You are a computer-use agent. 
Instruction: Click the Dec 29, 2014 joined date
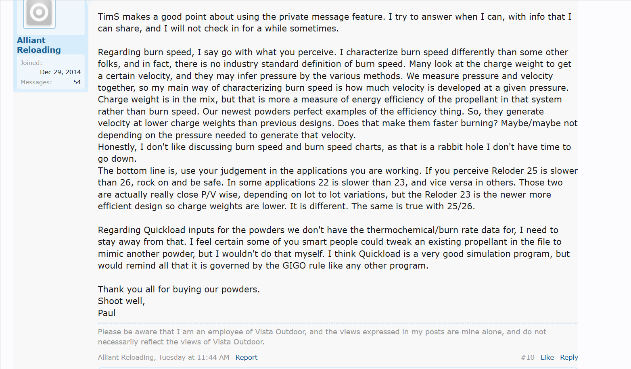pyautogui.click(x=60, y=72)
